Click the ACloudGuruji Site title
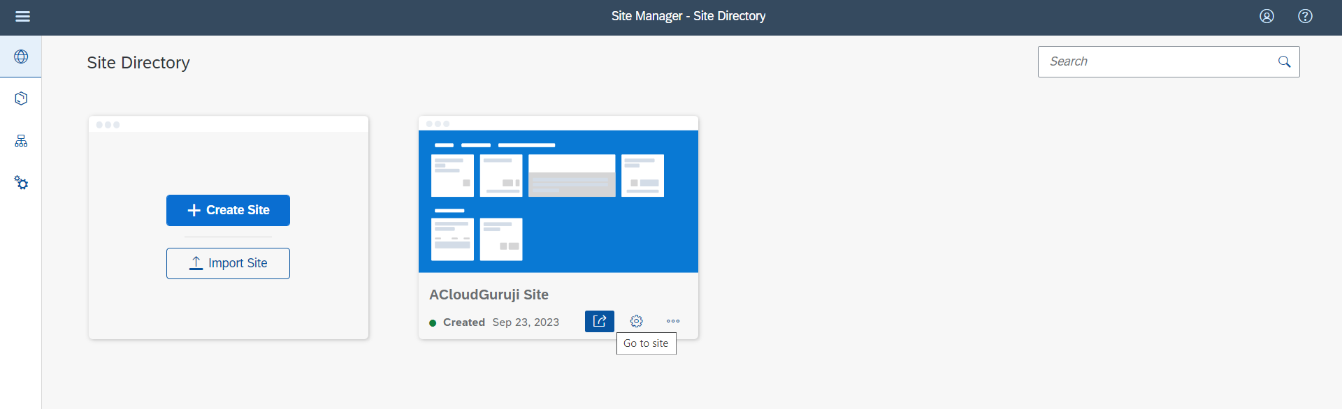 (489, 295)
